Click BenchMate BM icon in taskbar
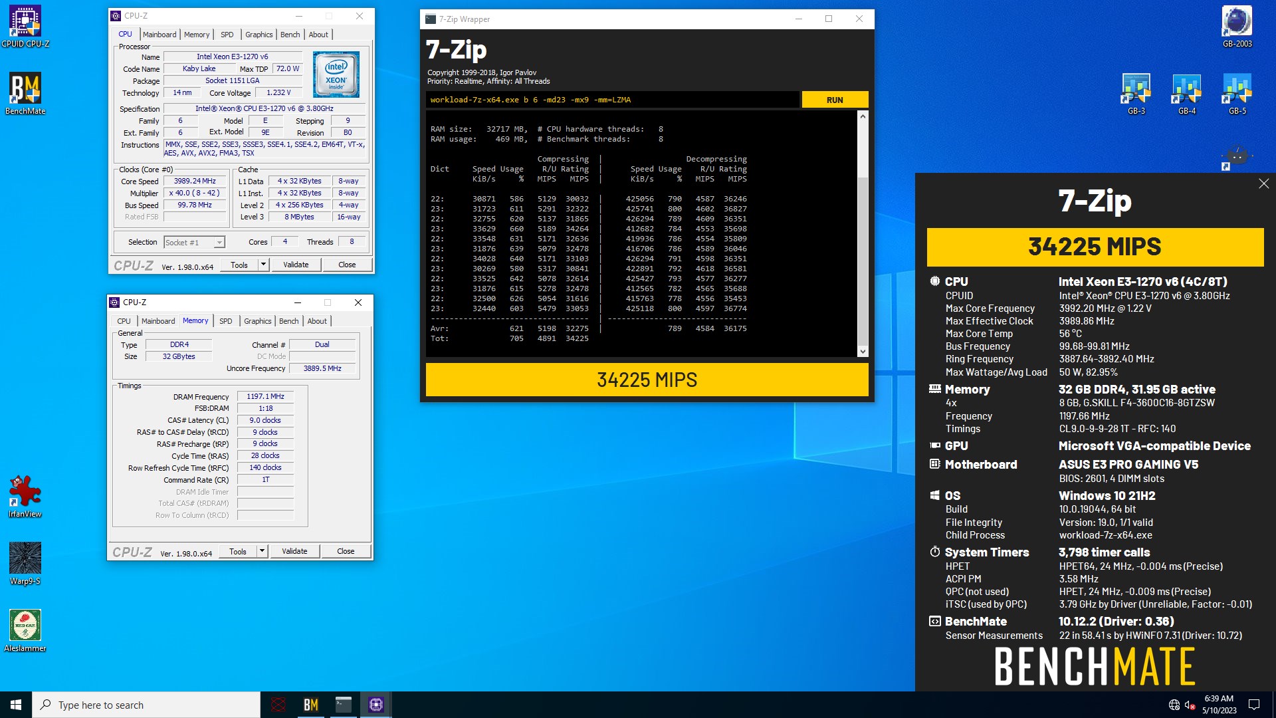Image resolution: width=1276 pixels, height=718 pixels. [x=310, y=705]
